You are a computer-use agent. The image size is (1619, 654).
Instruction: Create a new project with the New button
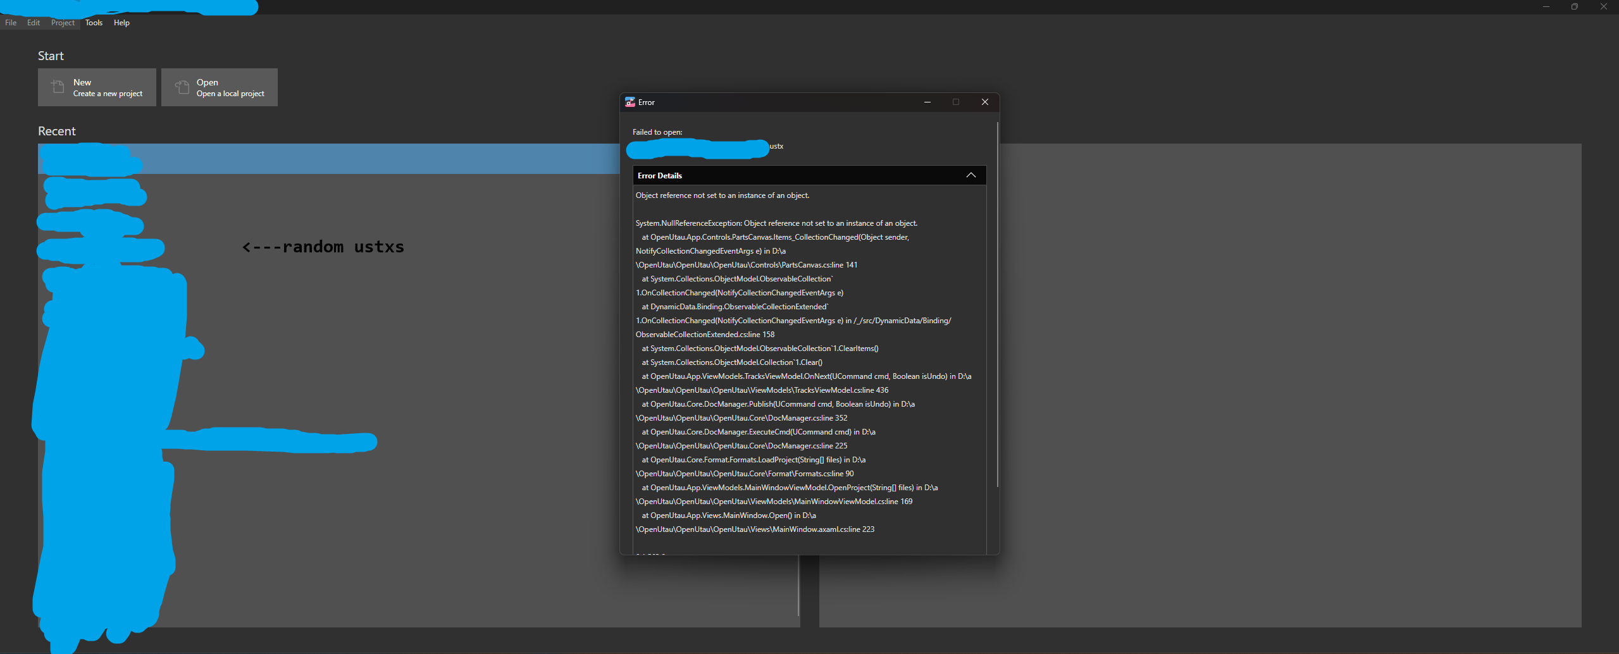coord(97,87)
